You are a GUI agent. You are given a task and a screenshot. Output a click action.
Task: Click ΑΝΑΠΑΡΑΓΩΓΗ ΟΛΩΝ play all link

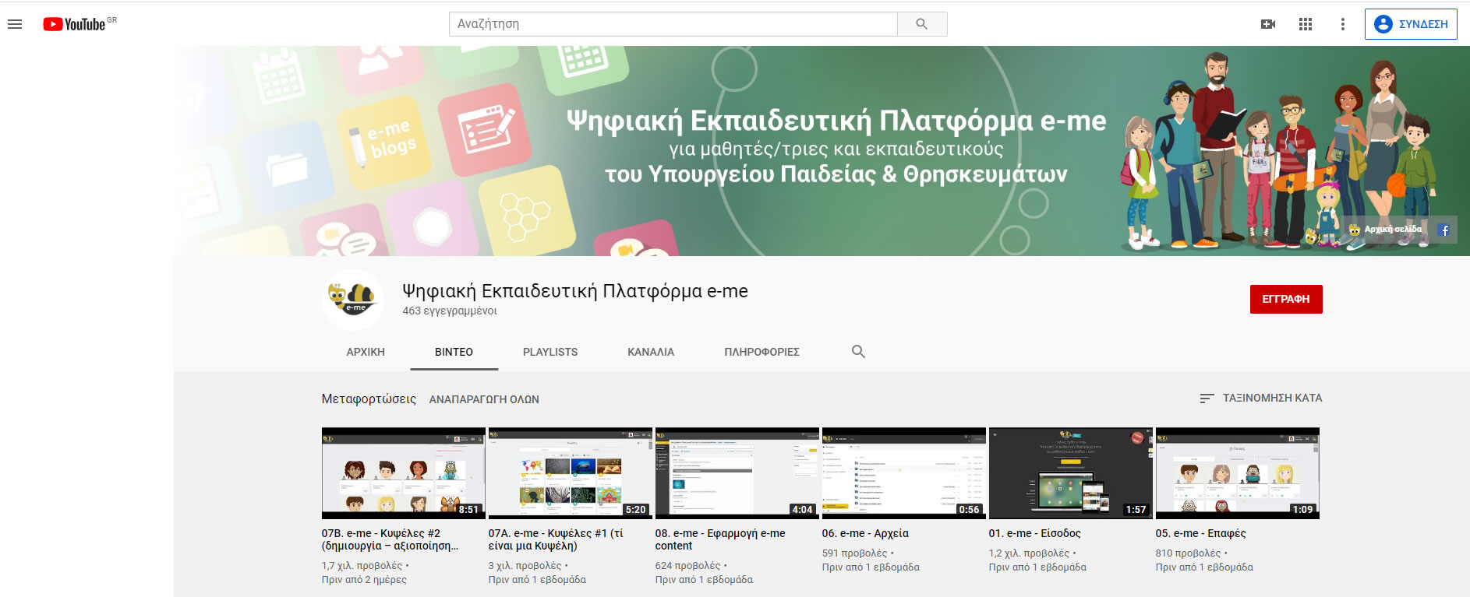pos(484,399)
